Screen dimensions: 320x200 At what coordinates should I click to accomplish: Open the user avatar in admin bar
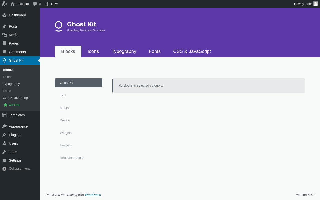[x=316, y=4]
